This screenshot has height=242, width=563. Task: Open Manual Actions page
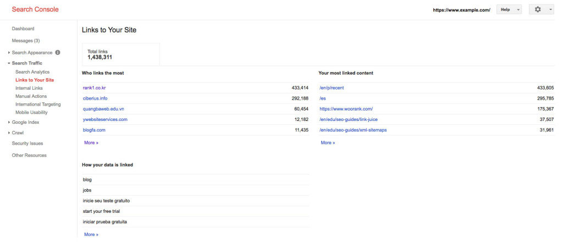point(31,96)
